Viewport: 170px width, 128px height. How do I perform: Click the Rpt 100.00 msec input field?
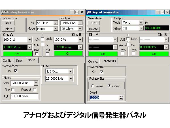tap(24, 96)
